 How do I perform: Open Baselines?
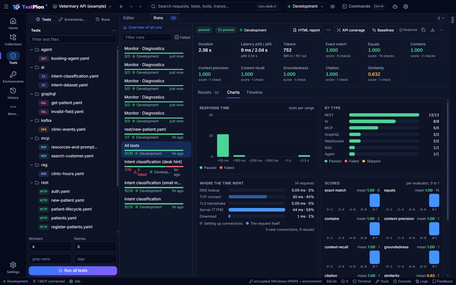pos(383,30)
